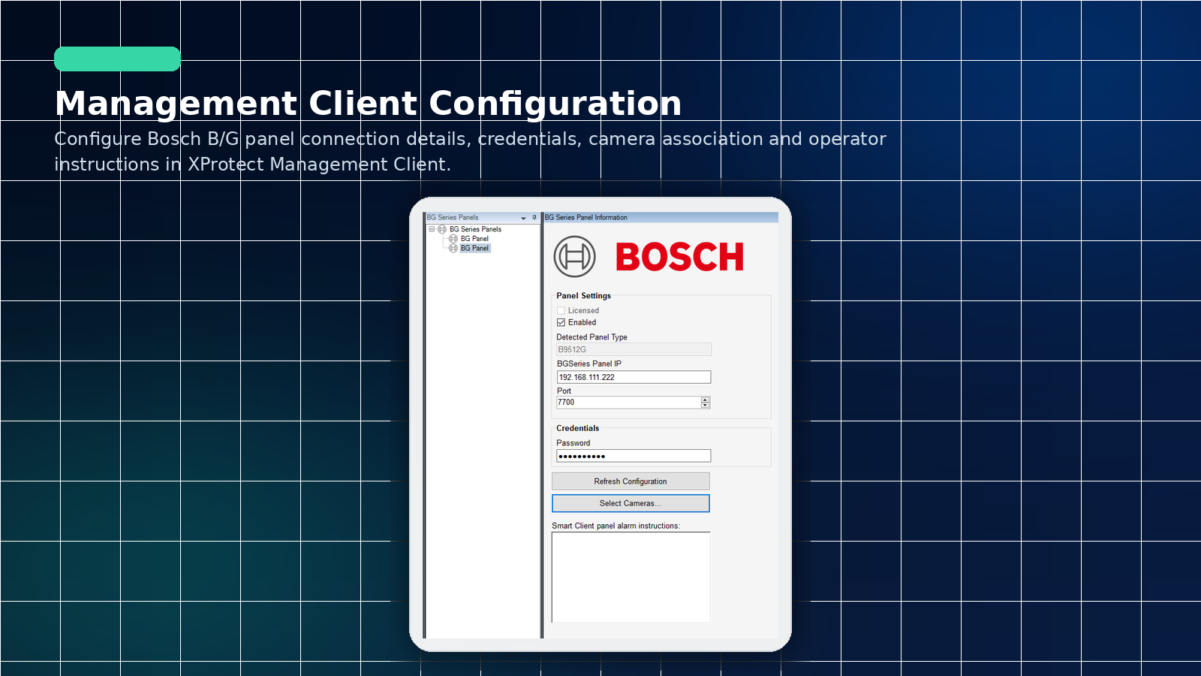
Task: Click the BG Series Panels pane title
Action: [453, 218]
